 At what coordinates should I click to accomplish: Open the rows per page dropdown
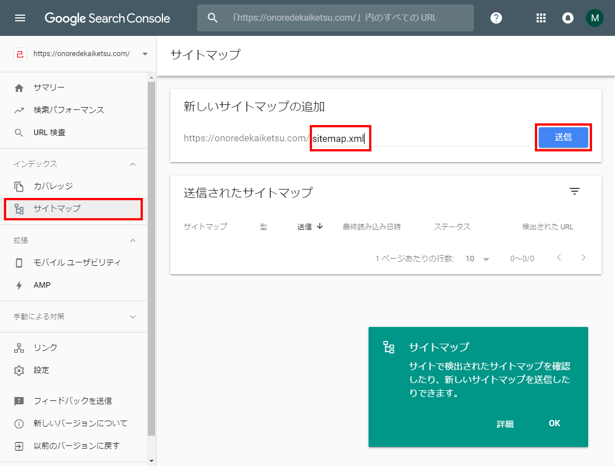[477, 259]
